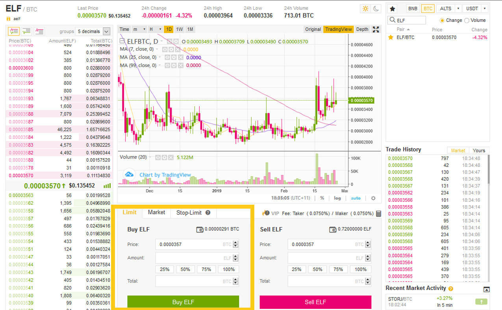Remove the MA (25, close, 0) indicator
This screenshot has width=502, height=310.
click(x=182, y=57)
